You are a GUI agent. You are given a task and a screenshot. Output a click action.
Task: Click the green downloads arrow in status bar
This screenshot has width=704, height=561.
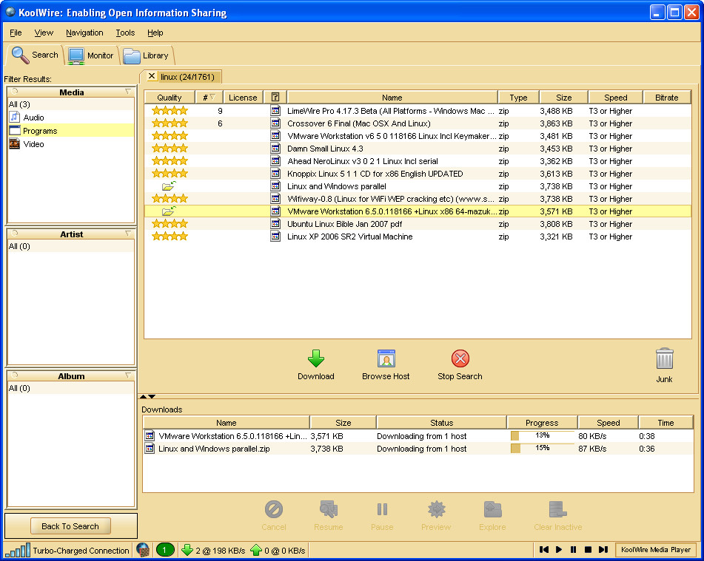click(187, 550)
